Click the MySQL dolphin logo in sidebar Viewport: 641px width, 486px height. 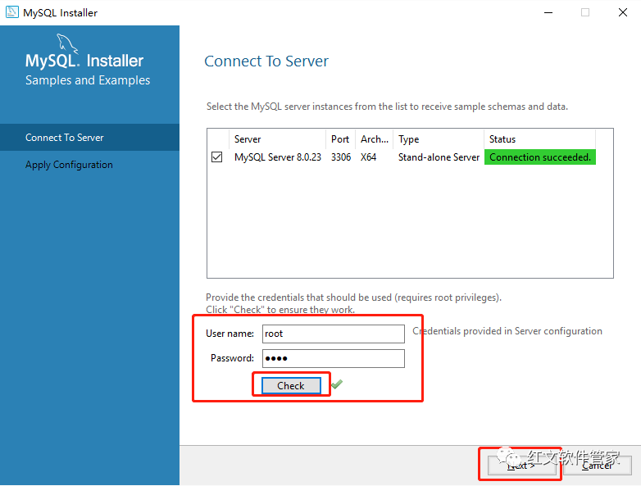click(67, 43)
